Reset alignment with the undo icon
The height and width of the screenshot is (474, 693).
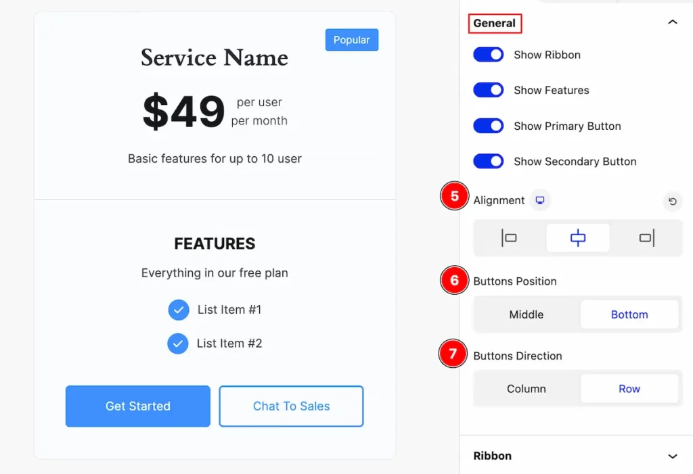pyautogui.click(x=672, y=202)
